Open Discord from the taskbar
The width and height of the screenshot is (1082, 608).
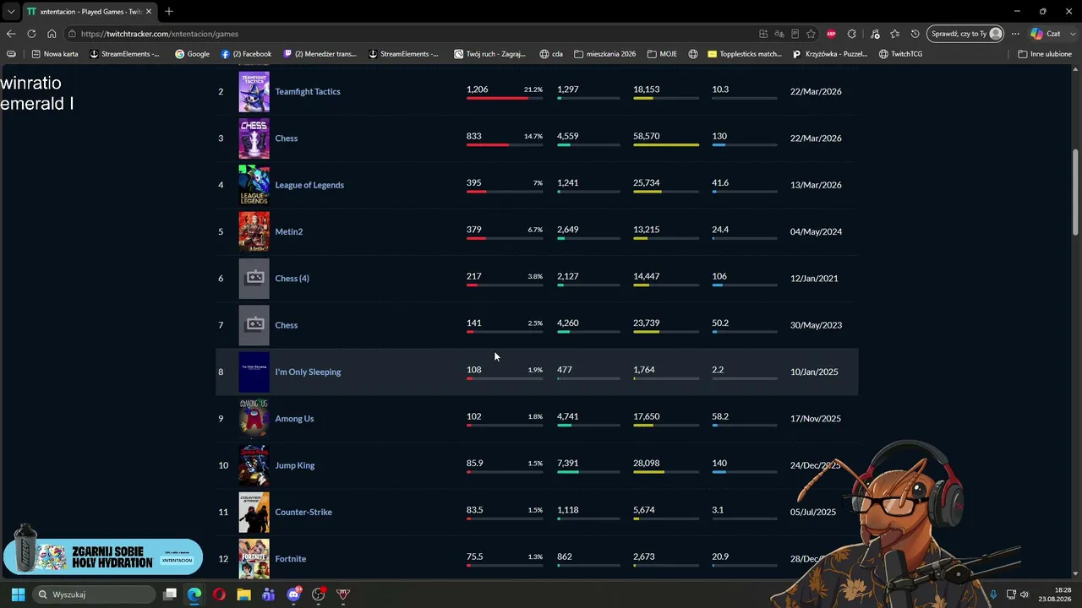pyautogui.click(x=293, y=594)
